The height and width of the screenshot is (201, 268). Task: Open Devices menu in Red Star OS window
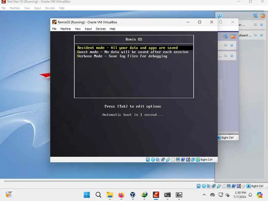point(50,8)
